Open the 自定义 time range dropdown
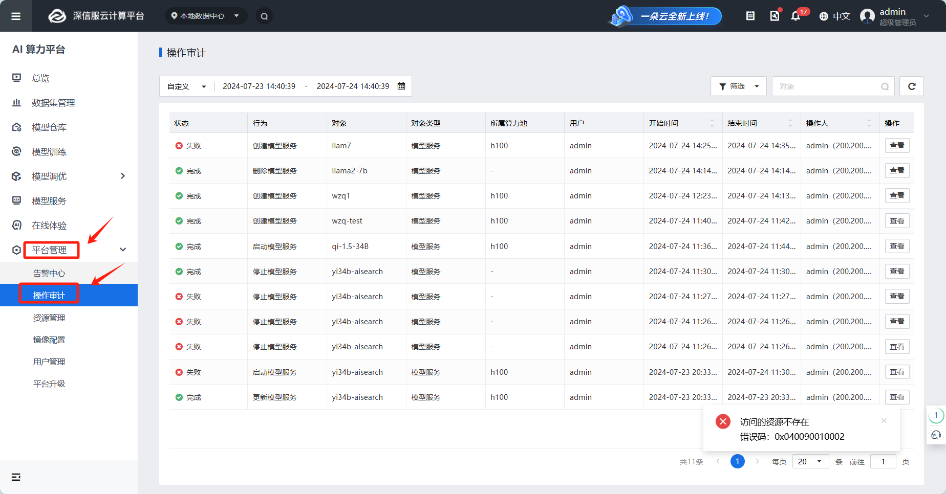946x494 pixels. pos(187,86)
